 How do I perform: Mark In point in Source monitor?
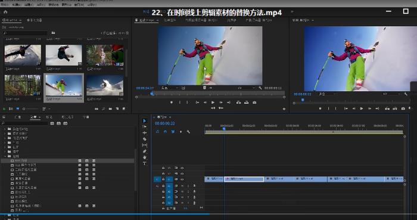tap(180, 103)
